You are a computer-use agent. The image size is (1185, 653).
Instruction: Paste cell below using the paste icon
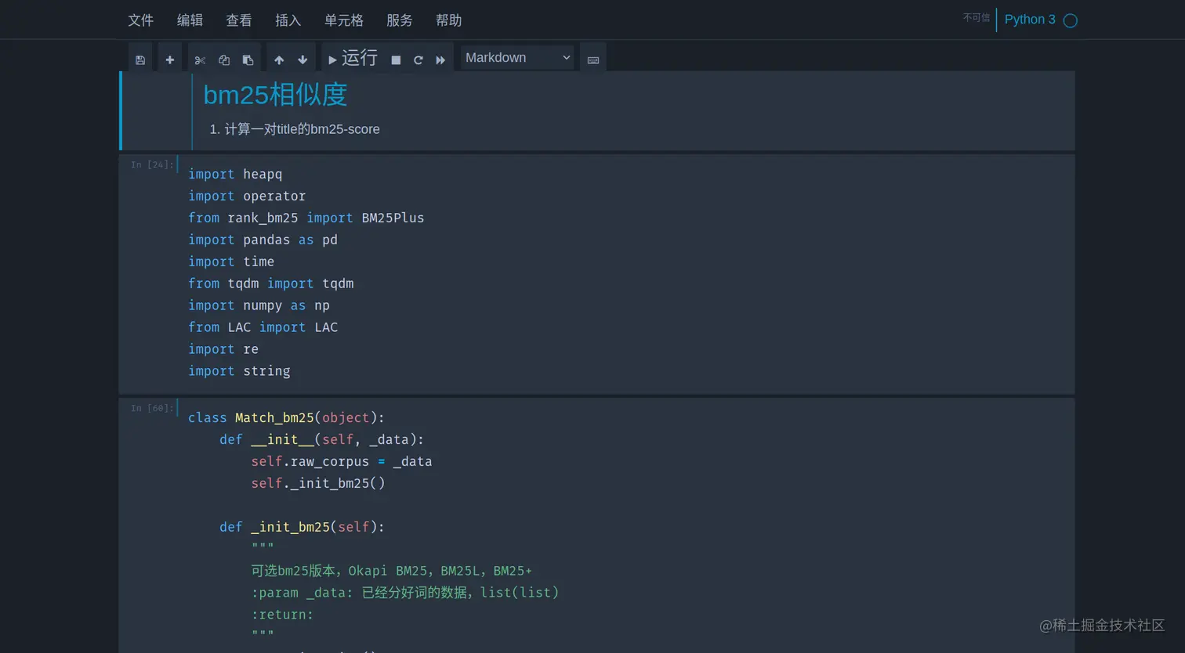248,60
